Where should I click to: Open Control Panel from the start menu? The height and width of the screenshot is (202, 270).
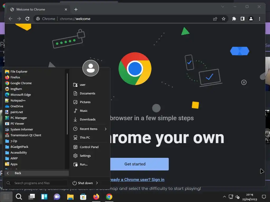90,147
